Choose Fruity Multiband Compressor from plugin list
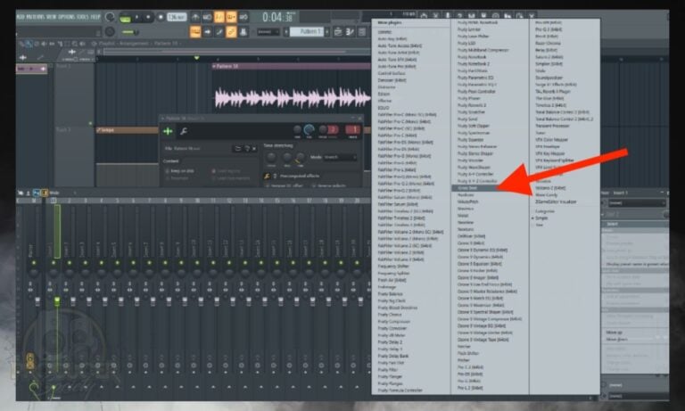Image resolution: width=685 pixels, height=411 pixels. (x=483, y=50)
